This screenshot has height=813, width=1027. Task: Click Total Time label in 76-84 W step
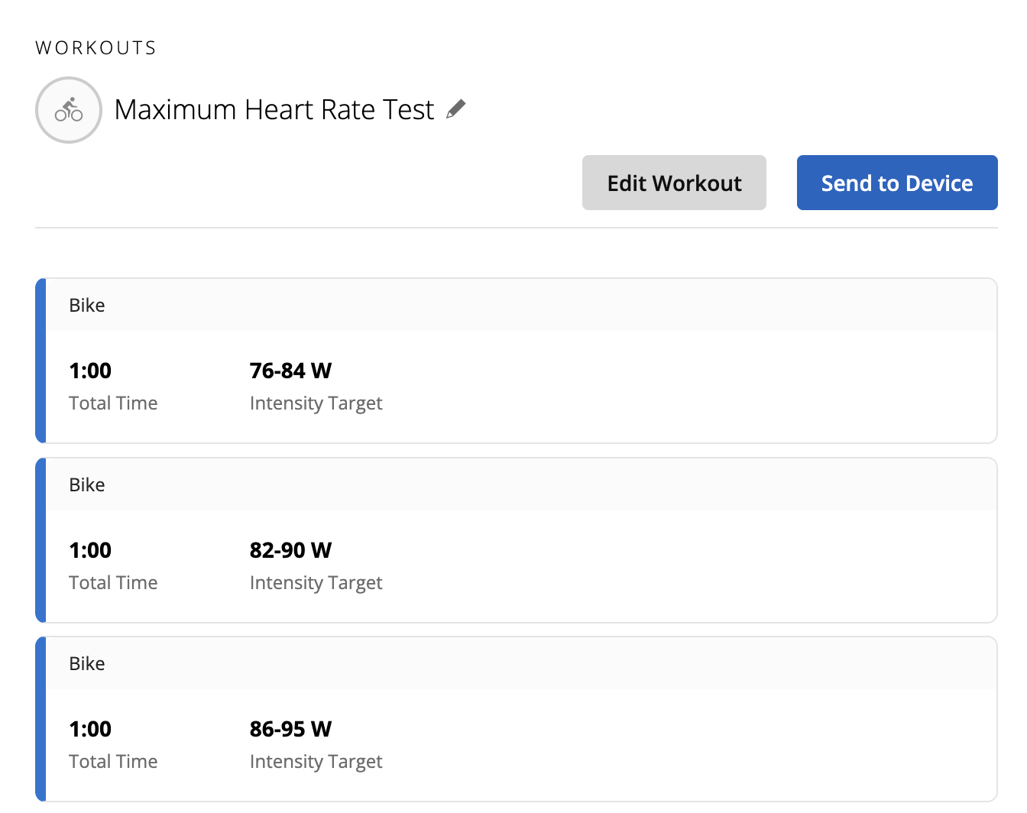pyautogui.click(x=113, y=403)
